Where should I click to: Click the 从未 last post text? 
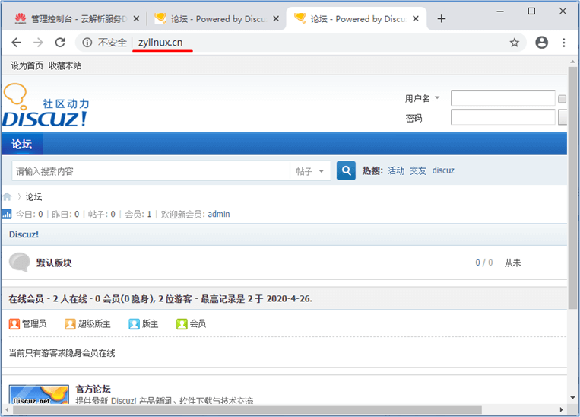click(x=512, y=263)
